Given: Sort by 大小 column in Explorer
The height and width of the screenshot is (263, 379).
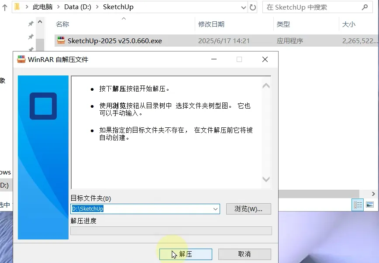Looking at the screenshot, I should pyautogui.click(x=349, y=24).
